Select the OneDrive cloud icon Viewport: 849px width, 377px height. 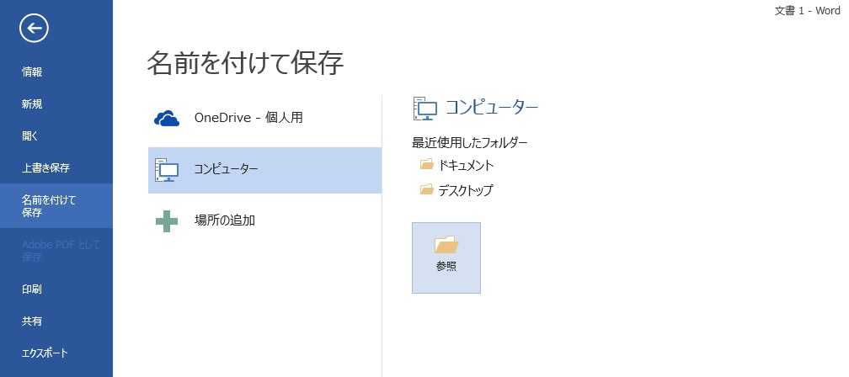(167, 119)
